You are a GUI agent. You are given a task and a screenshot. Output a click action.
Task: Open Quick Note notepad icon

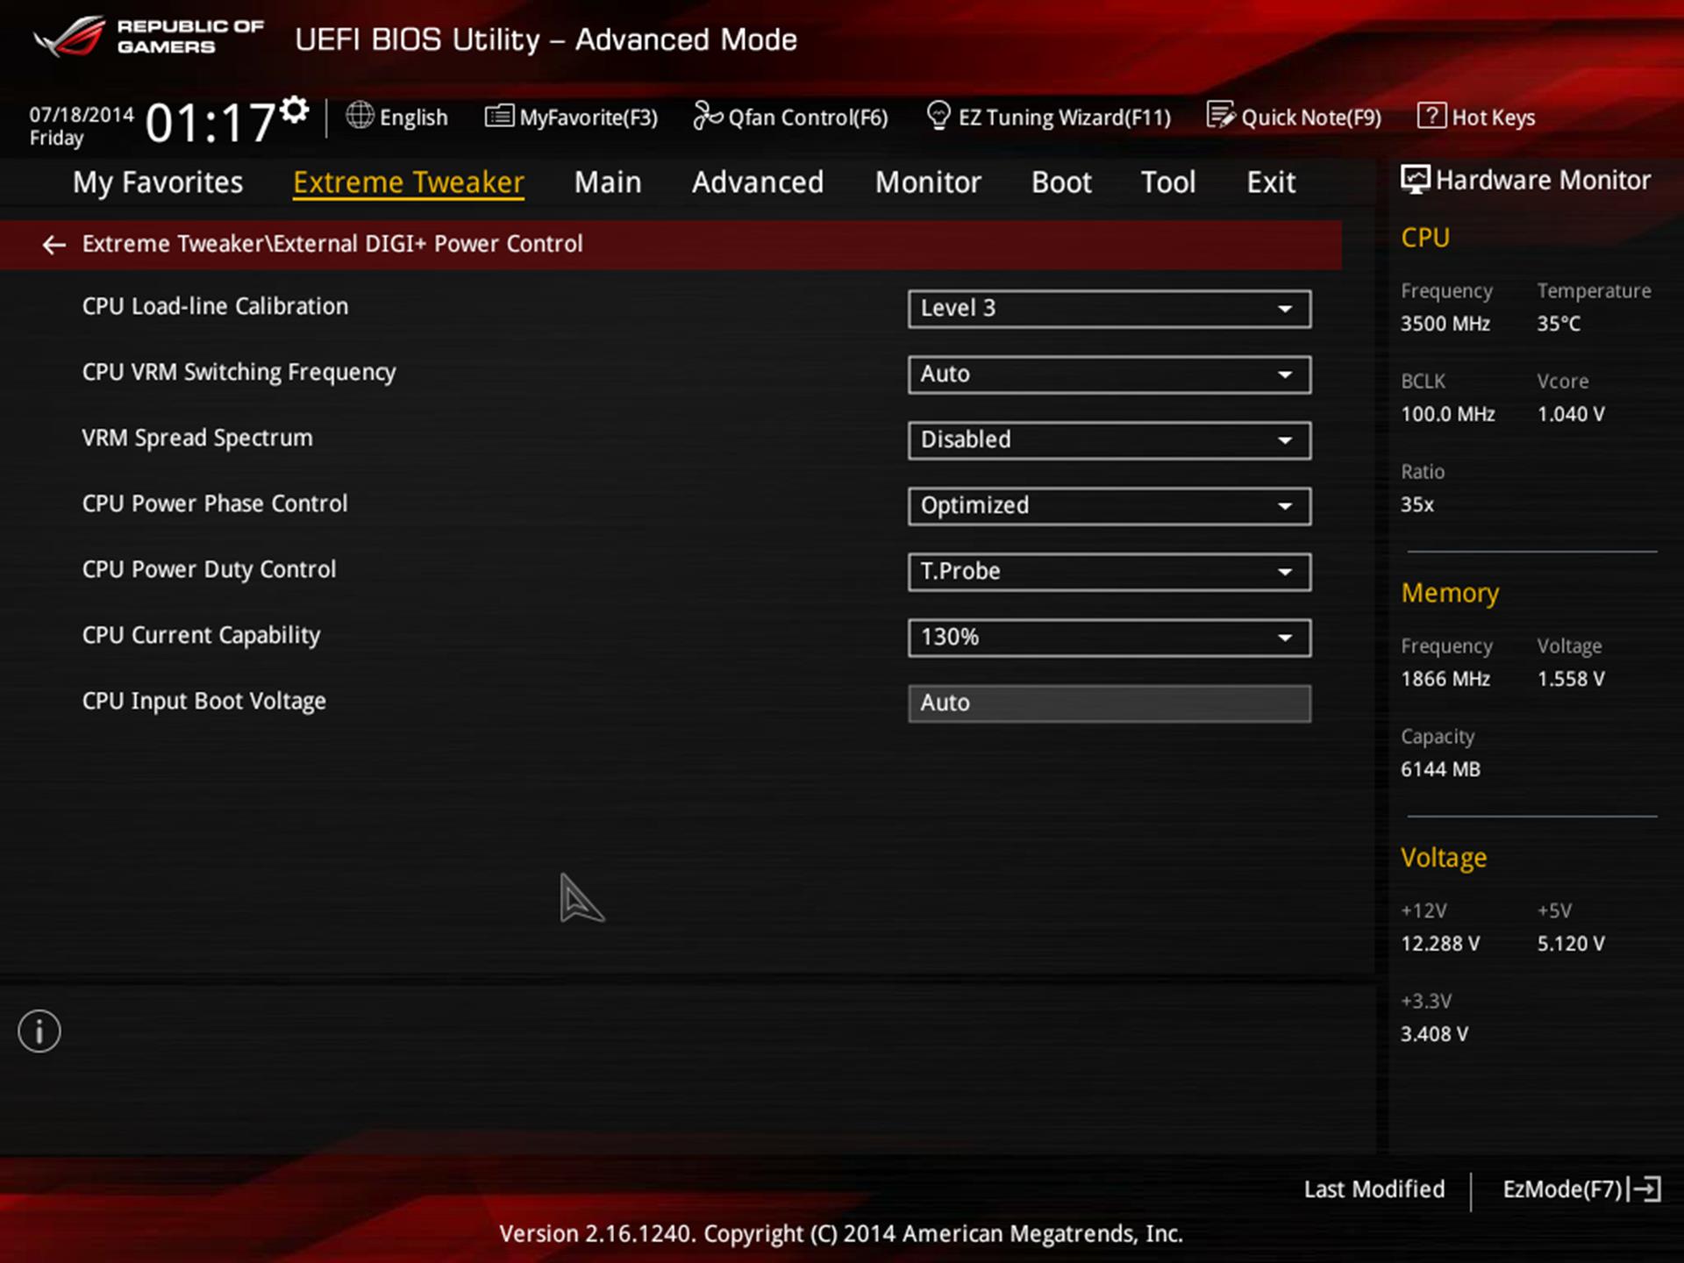[1220, 116]
